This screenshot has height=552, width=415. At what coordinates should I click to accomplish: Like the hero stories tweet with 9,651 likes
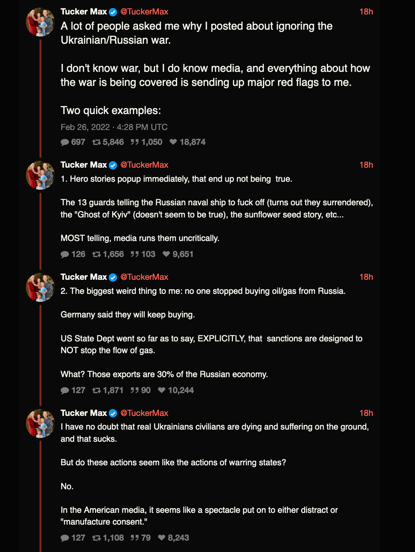tap(166, 254)
